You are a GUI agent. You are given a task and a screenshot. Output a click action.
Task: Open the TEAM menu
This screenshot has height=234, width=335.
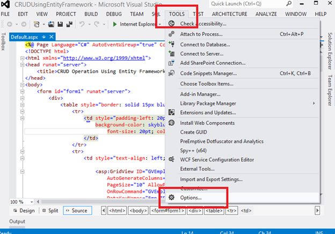(x=137, y=14)
